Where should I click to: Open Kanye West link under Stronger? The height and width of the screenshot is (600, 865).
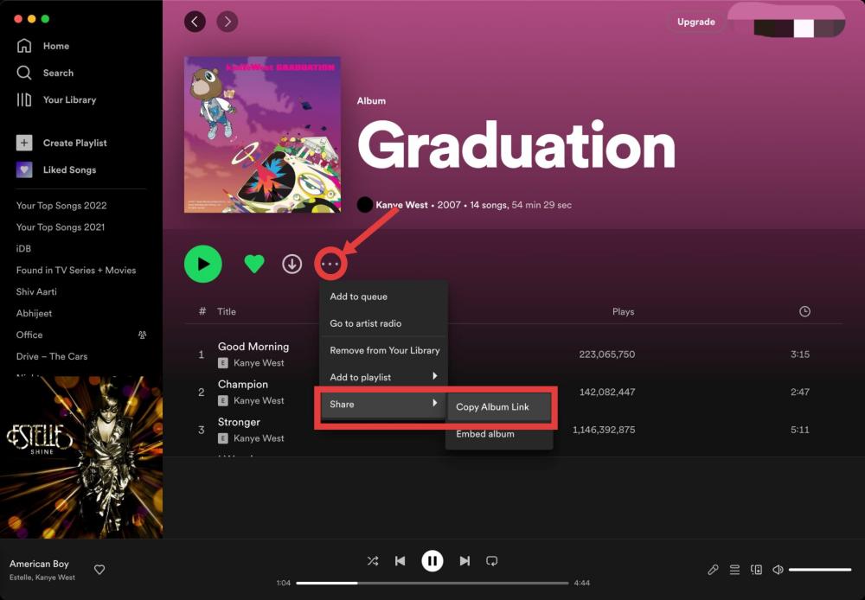pyautogui.click(x=258, y=438)
